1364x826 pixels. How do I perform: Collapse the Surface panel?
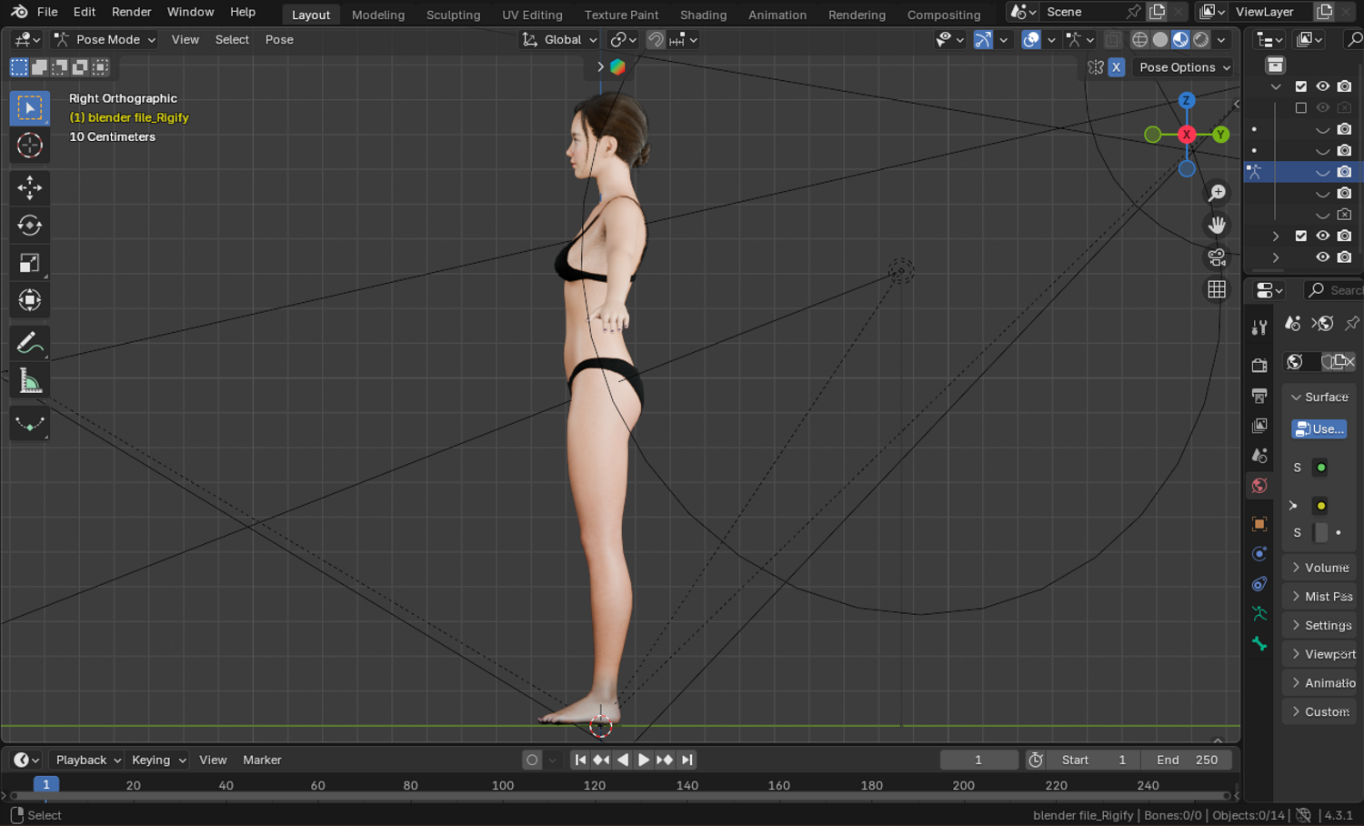click(1320, 398)
